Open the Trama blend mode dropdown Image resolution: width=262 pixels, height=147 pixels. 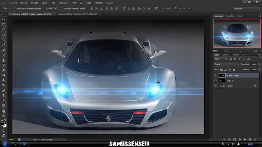[226, 64]
